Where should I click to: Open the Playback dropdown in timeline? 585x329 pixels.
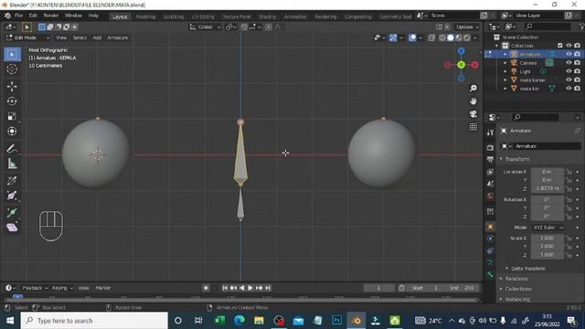tap(35, 288)
